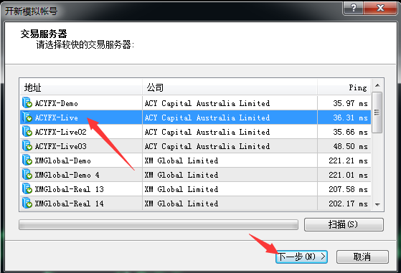Viewport: 401px width, 273px height.
Task: Select XMGlobal-Real 14 server
Action: pos(70,203)
